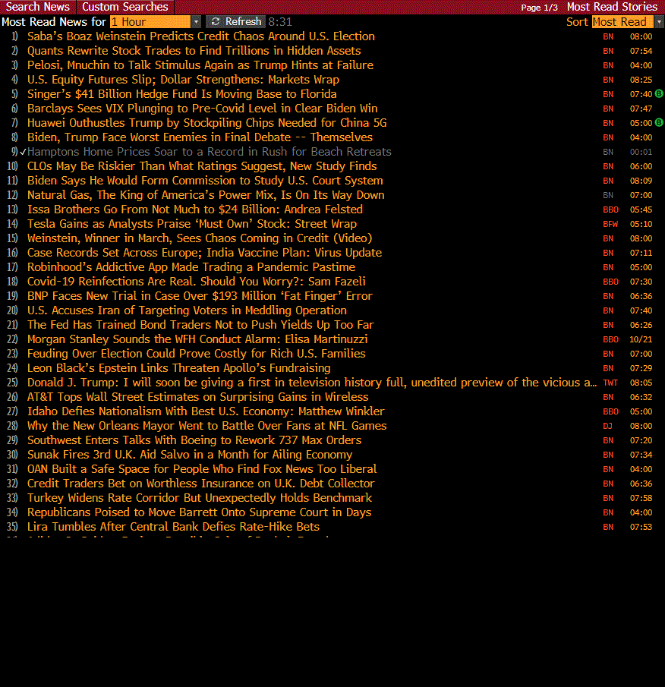Click DJ source tag on New Orleans row
Screen dimensions: 665x687
(x=607, y=427)
